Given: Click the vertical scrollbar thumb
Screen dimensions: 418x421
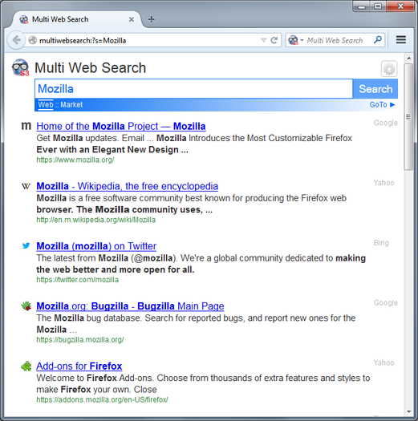Looking at the screenshot, I should coord(408,117).
